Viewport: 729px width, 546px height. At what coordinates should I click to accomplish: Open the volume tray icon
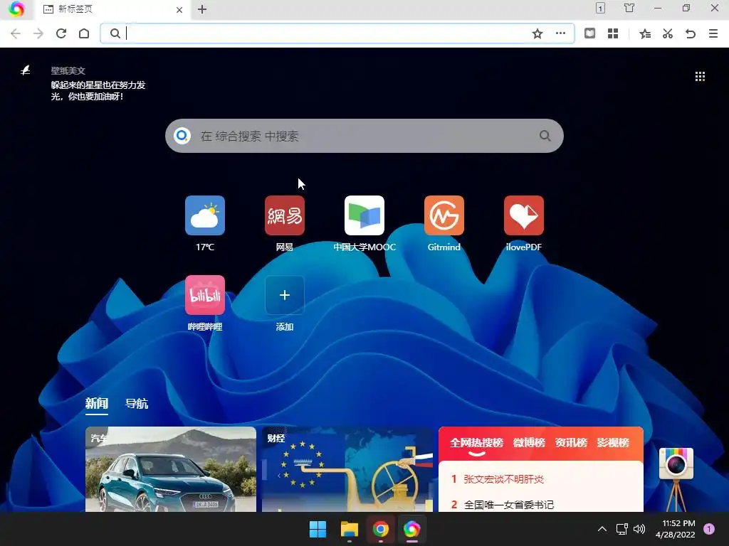640,529
